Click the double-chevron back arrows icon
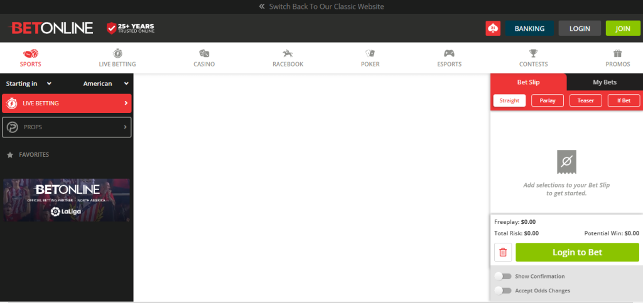This screenshot has height=303, width=643. pos(262,6)
